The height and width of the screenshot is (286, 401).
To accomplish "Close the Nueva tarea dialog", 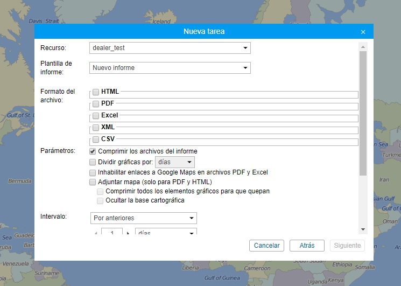I will [x=363, y=32].
